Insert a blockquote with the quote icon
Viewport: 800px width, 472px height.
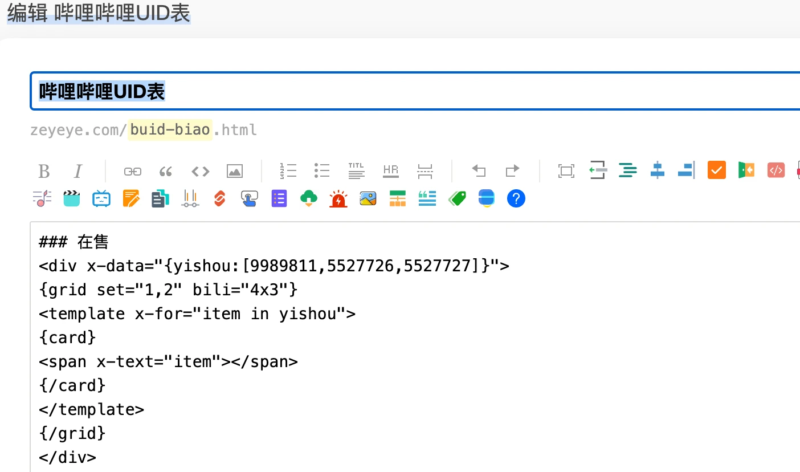166,171
